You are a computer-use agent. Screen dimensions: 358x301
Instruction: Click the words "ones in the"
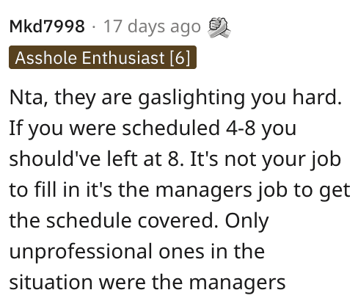212,251
